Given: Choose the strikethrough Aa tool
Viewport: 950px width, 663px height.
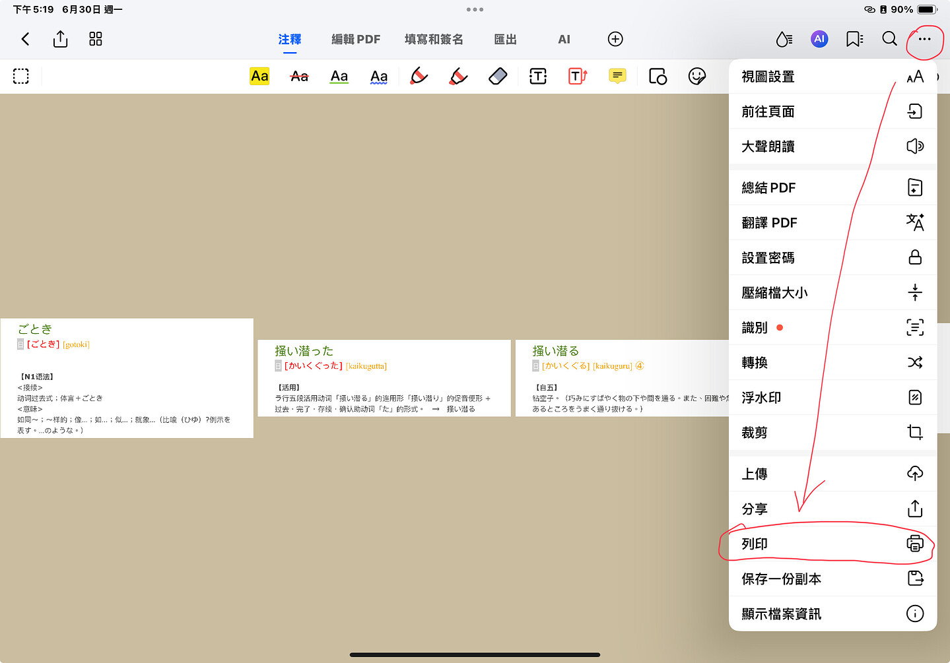Looking at the screenshot, I should [x=299, y=77].
